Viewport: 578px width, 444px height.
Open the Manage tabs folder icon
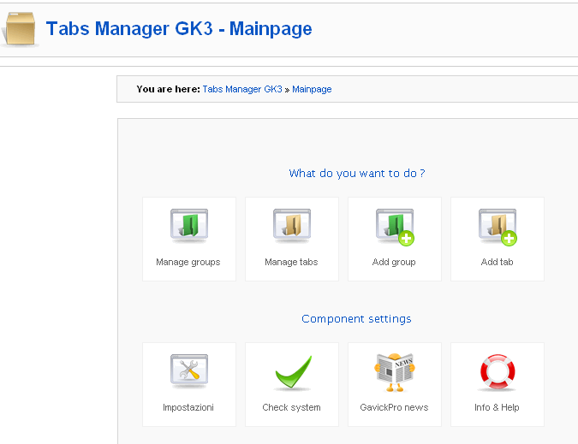pyautogui.click(x=292, y=226)
